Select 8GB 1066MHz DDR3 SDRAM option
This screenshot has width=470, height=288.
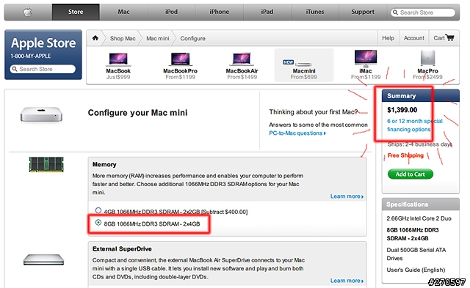(98, 223)
